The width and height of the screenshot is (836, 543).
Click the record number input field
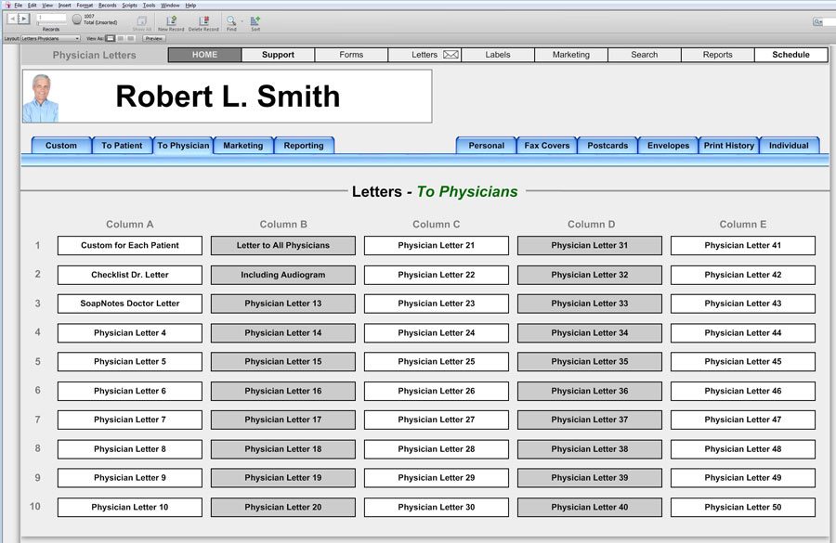coord(52,18)
